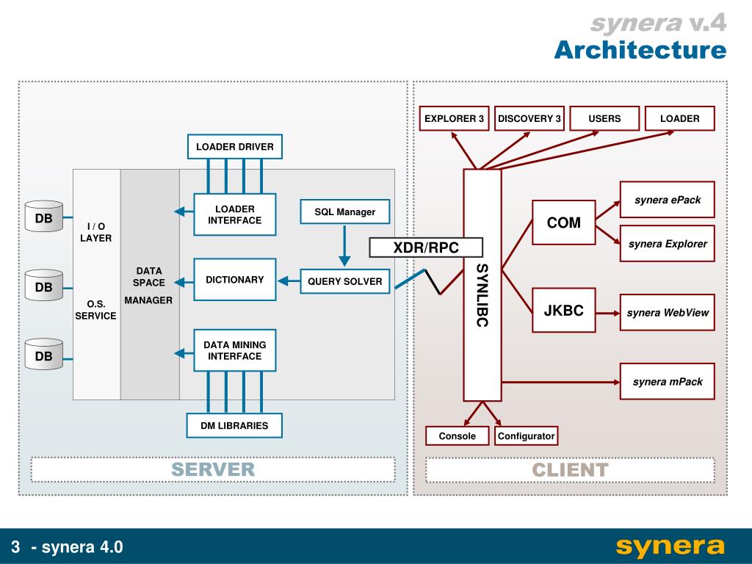Click the synera v.4 heading
Viewport: 752px width, 564px height.
click(659, 23)
